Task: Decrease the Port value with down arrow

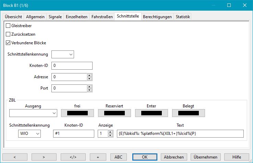Action: click(89, 90)
